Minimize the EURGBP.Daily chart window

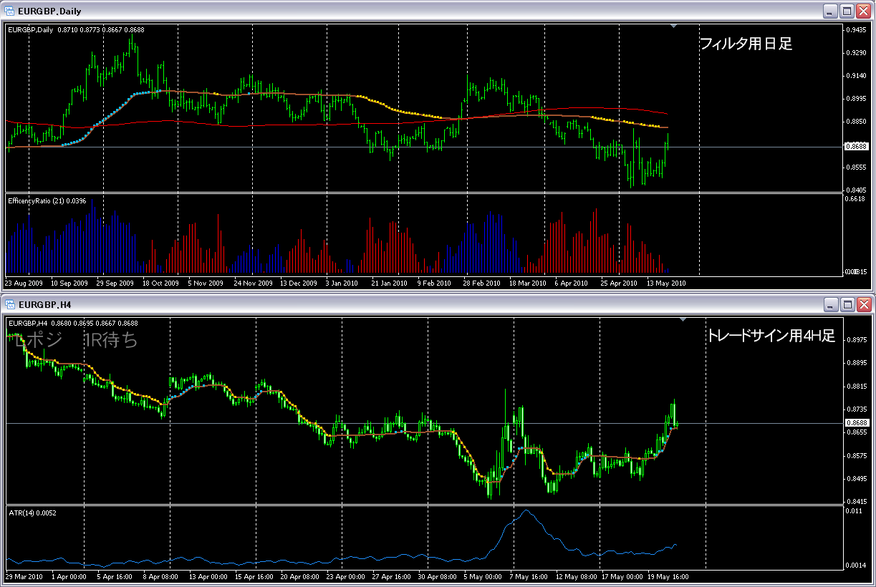click(x=829, y=11)
